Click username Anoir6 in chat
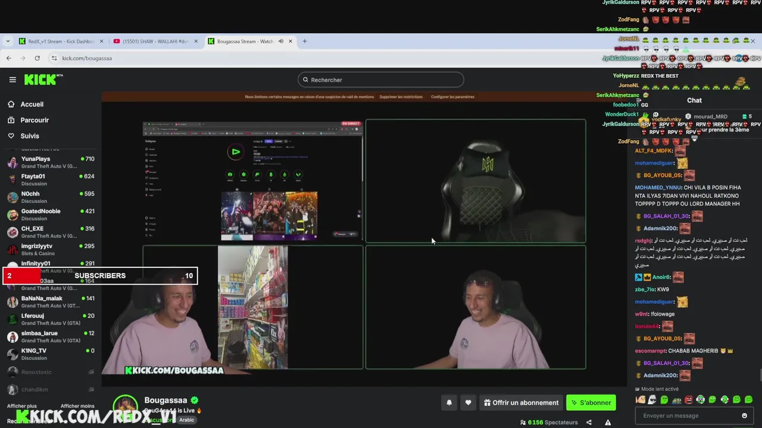 [x=661, y=277]
